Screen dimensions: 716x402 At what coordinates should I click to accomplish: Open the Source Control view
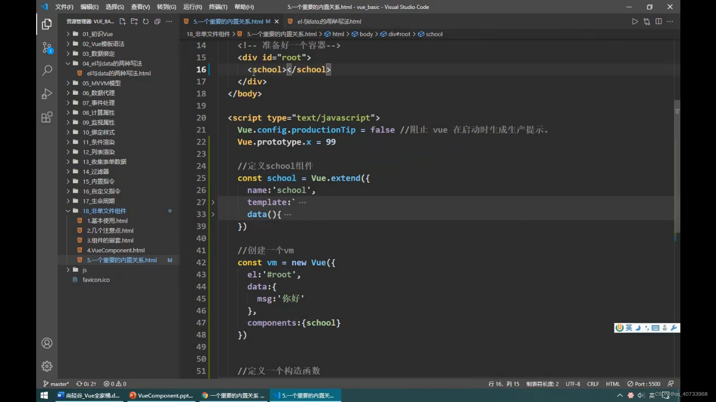47,48
